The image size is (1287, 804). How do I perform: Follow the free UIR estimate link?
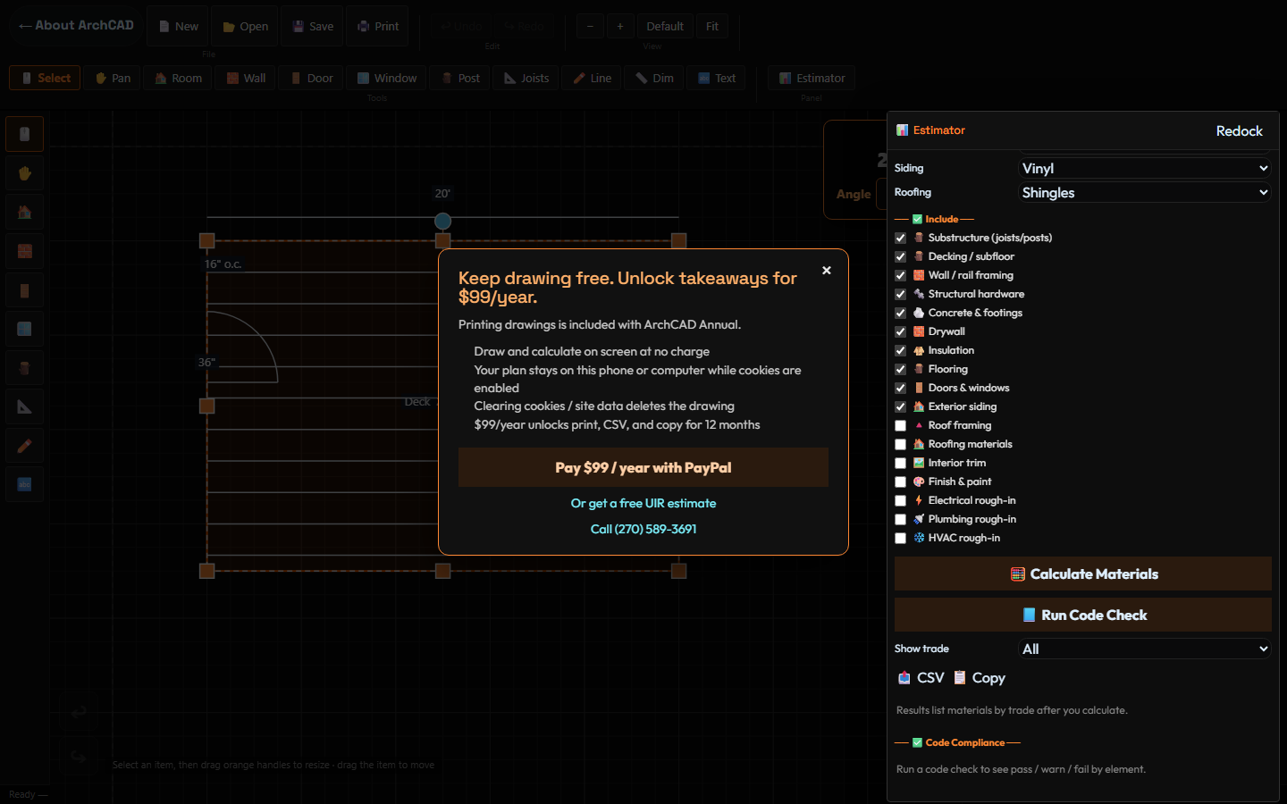pyautogui.click(x=643, y=503)
